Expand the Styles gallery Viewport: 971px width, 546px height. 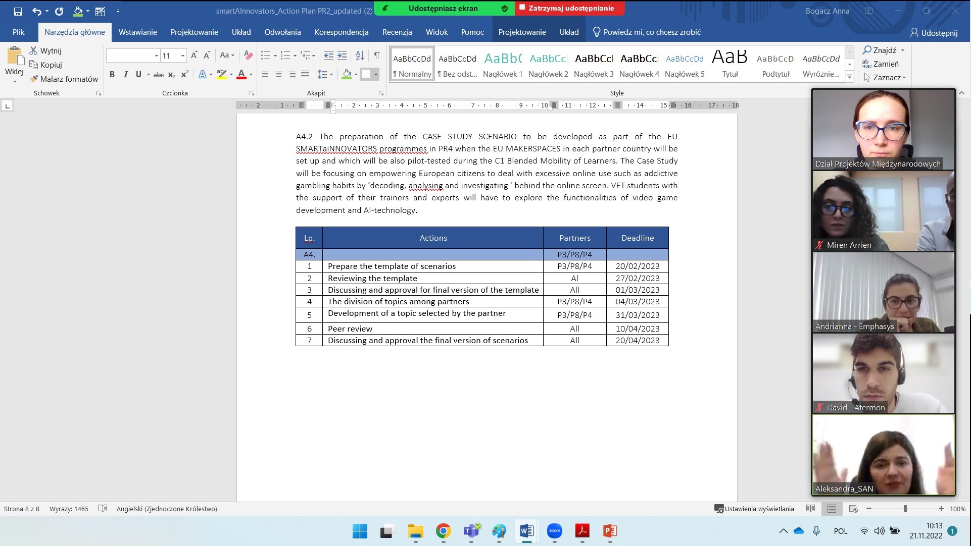click(x=850, y=77)
